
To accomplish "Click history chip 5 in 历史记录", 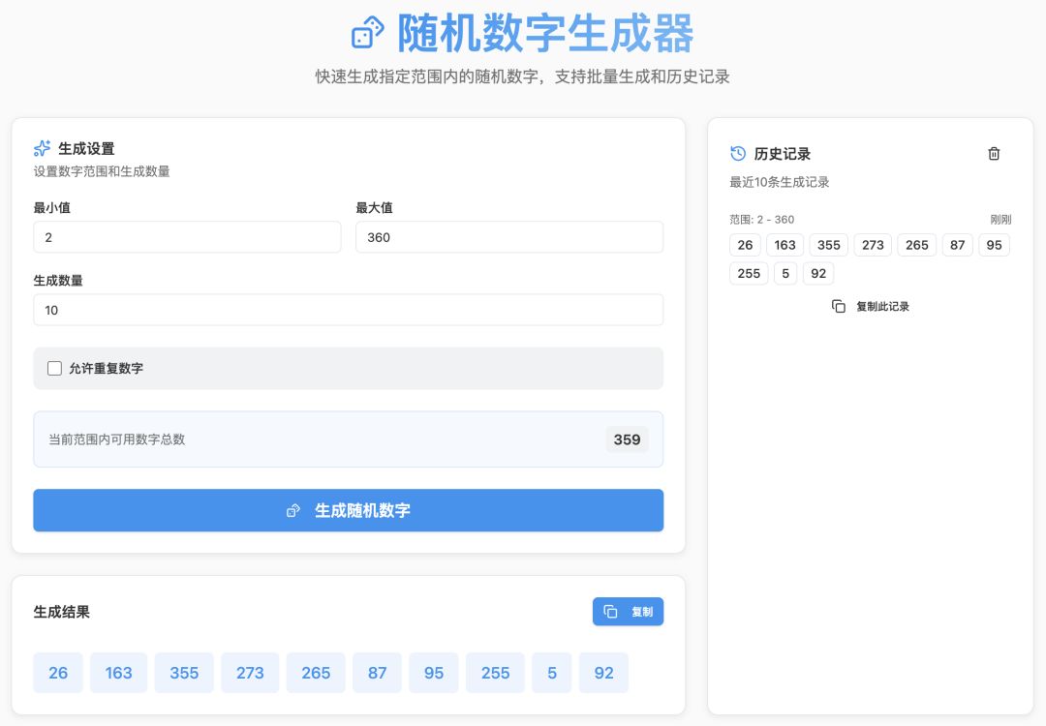I will 785,273.
